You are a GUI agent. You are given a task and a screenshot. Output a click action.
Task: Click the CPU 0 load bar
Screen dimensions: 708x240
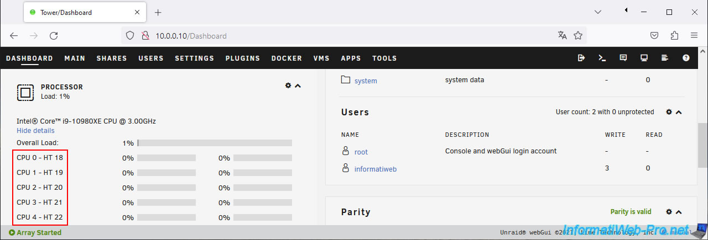point(166,158)
